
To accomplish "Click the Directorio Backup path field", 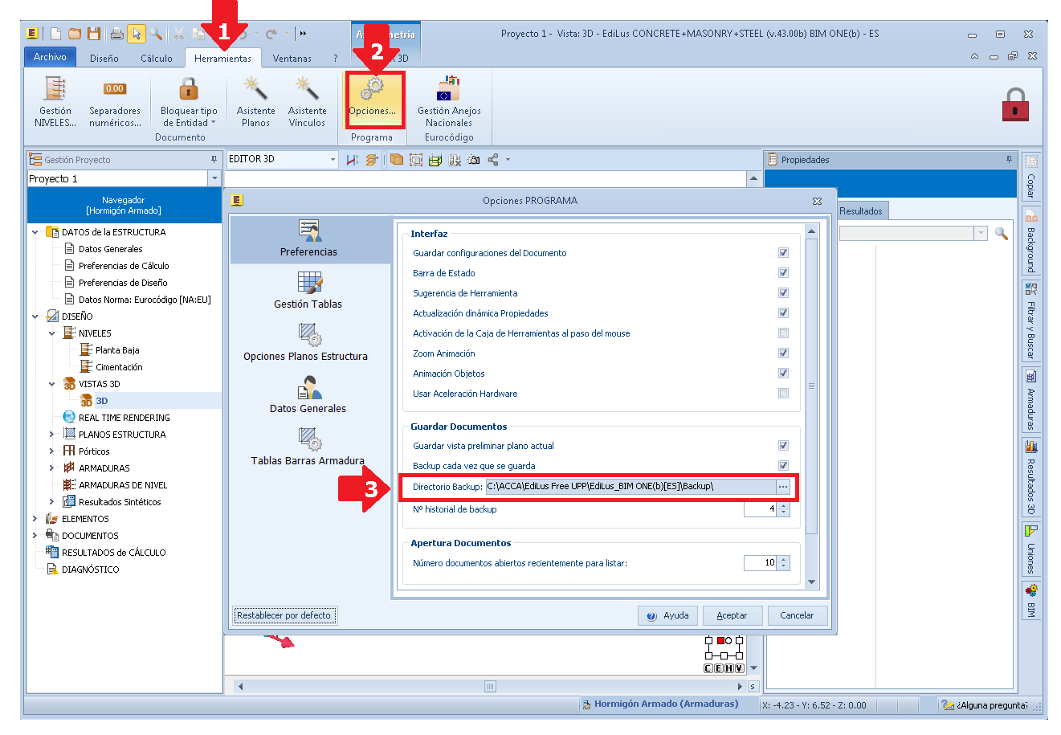I will (630, 487).
